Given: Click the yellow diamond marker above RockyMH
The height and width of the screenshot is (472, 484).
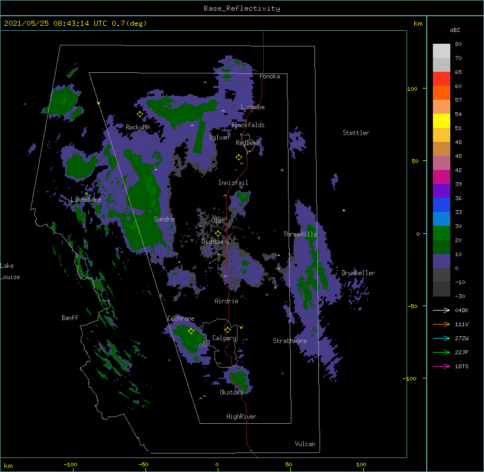Looking at the screenshot, I should point(140,114).
